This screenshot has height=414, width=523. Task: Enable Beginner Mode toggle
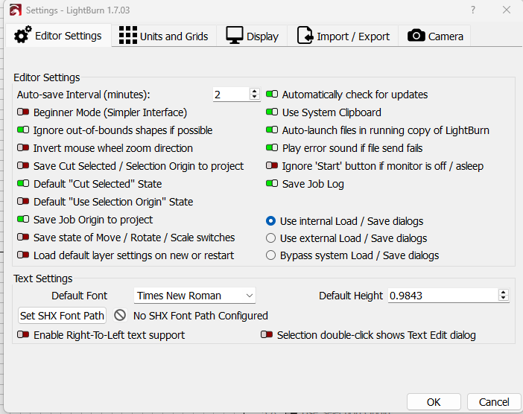[x=23, y=112]
